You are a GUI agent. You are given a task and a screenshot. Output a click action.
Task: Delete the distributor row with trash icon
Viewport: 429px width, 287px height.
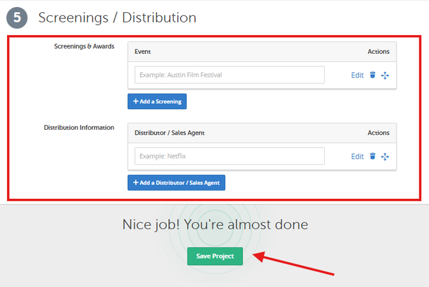373,157
